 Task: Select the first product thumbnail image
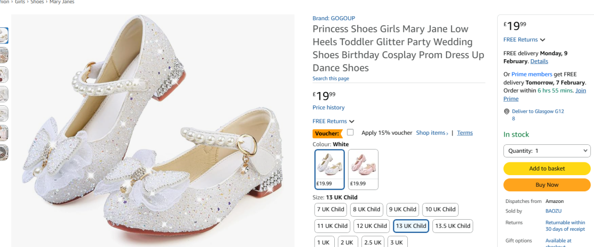click(x=4, y=35)
